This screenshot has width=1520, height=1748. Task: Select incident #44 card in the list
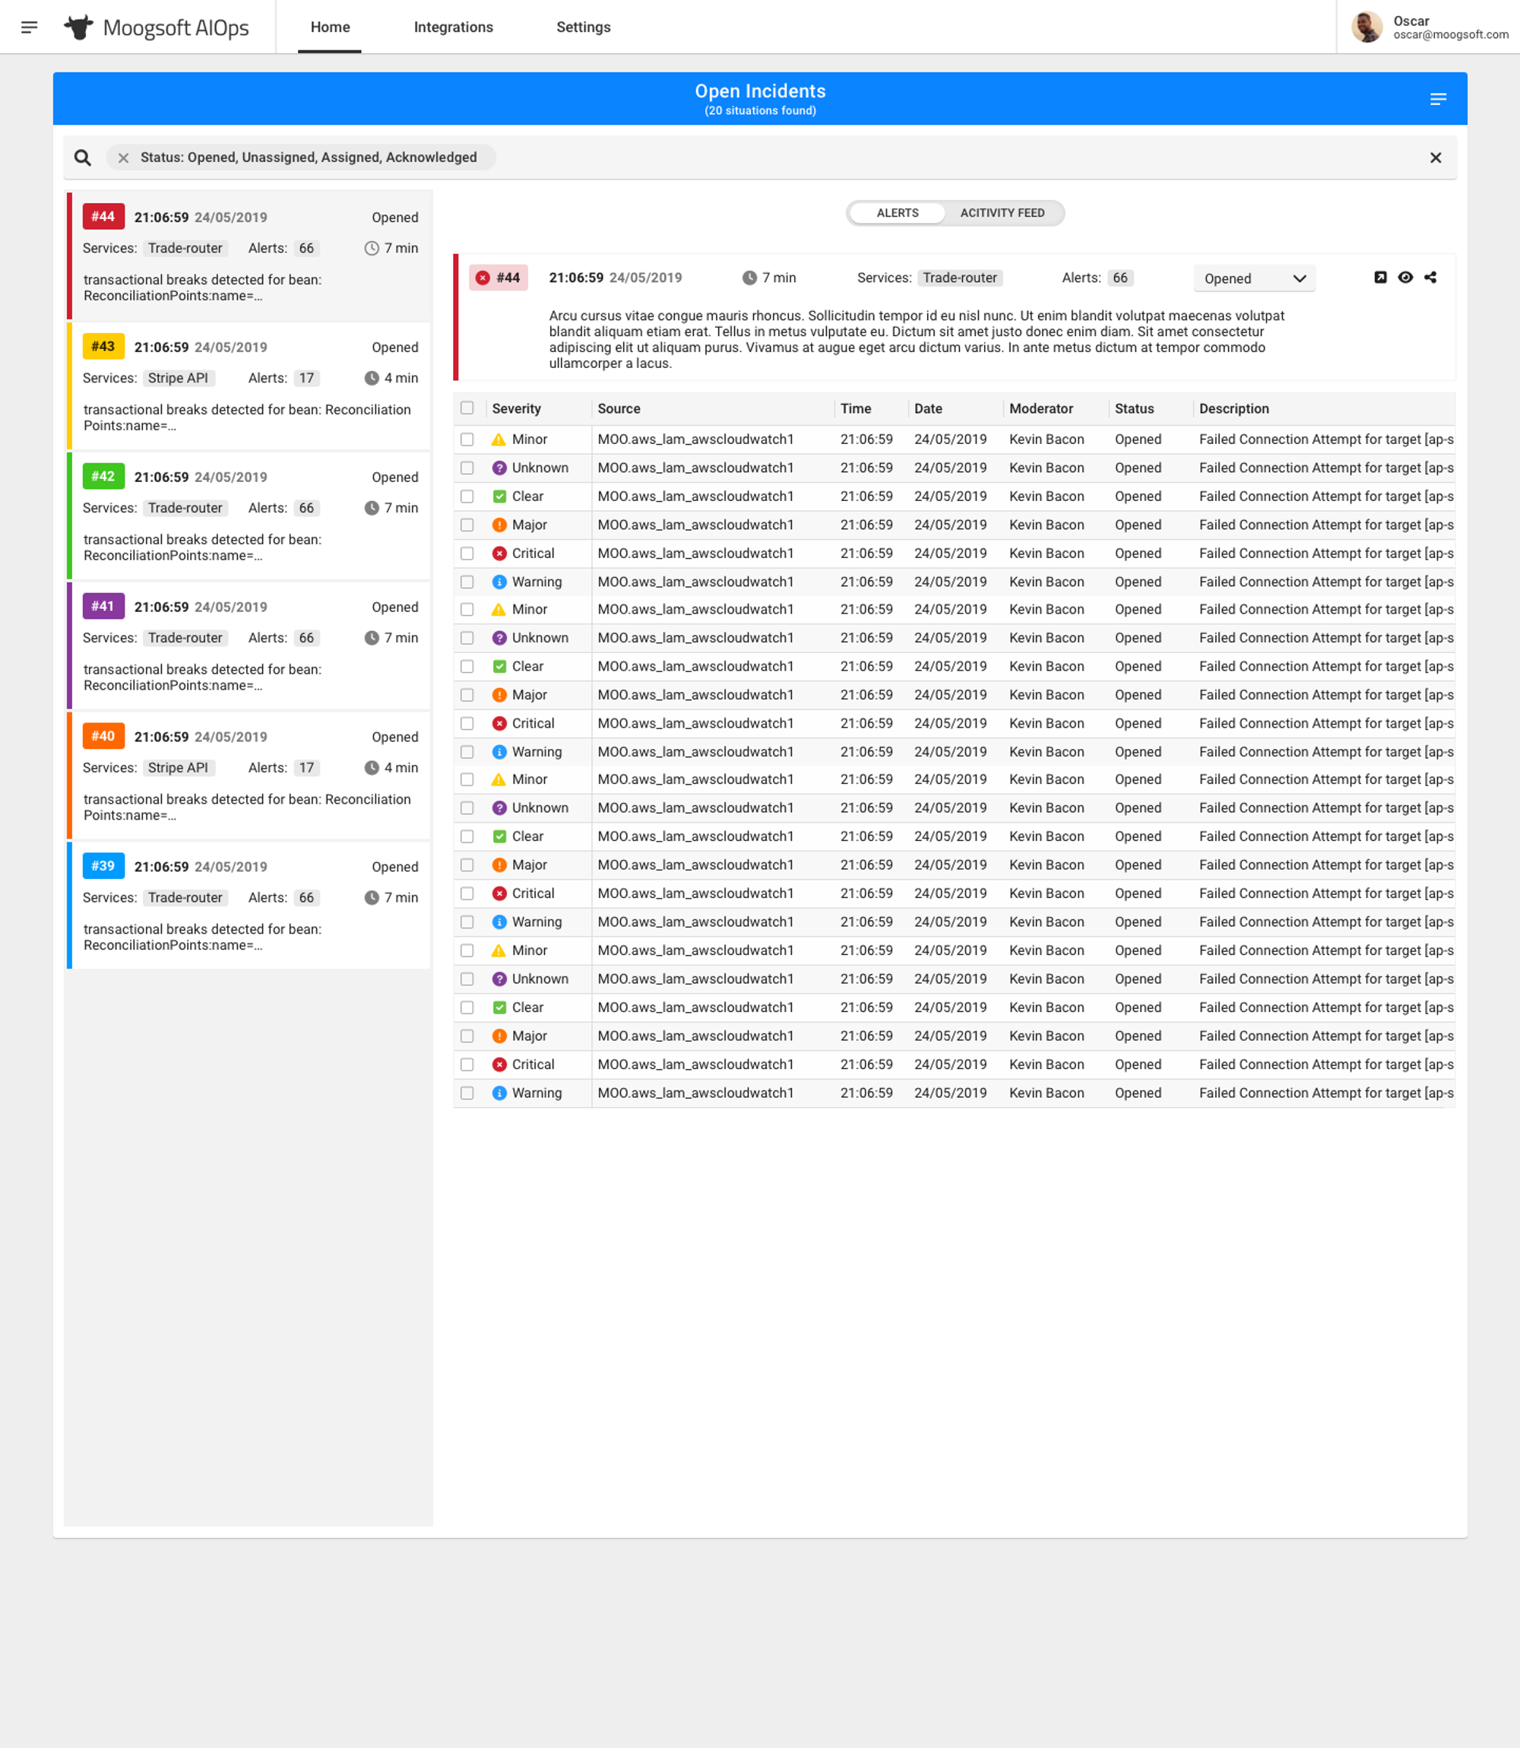250,255
